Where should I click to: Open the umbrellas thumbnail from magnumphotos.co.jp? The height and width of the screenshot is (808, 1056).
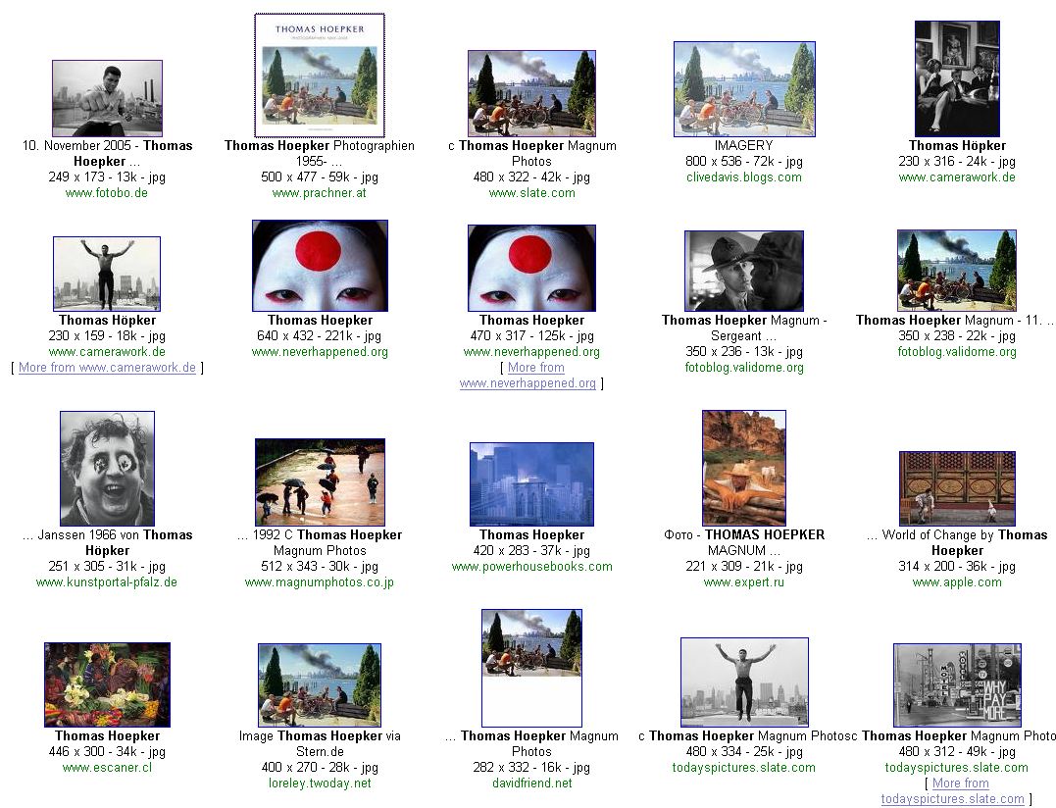click(320, 482)
